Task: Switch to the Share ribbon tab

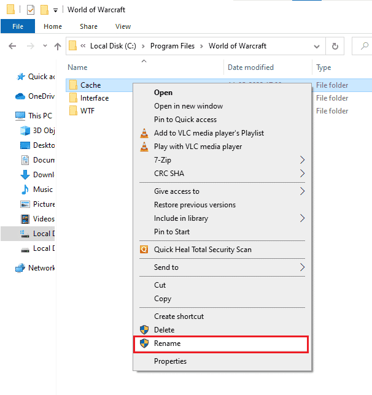Action: [88, 26]
